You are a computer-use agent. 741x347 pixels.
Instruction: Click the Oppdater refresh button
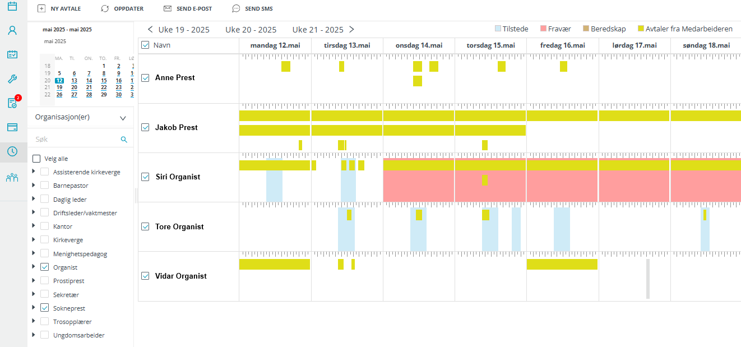[x=122, y=9]
